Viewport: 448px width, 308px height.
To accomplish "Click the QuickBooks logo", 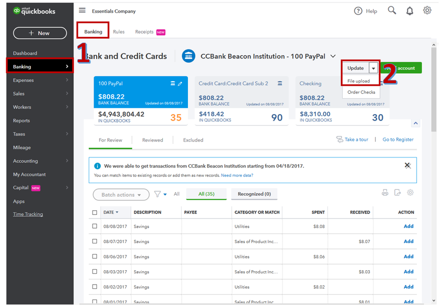I will tap(34, 11).
